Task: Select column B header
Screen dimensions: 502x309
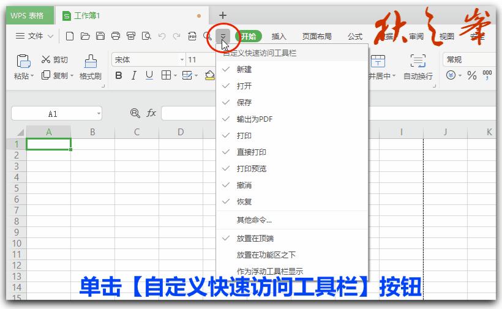Action: click(x=92, y=132)
